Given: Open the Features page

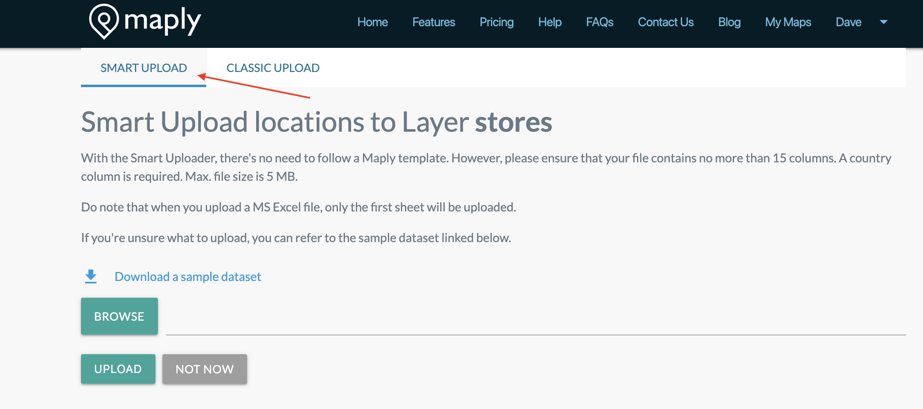Looking at the screenshot, I should coord(433,22).
